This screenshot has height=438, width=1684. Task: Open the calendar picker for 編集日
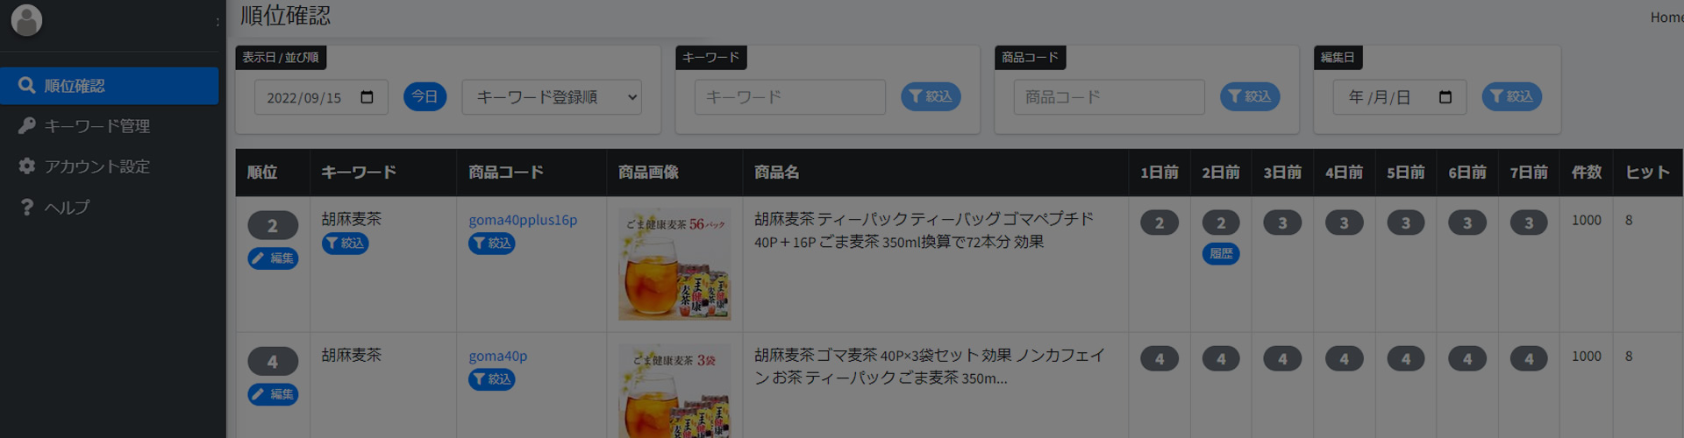[1445, 97]
